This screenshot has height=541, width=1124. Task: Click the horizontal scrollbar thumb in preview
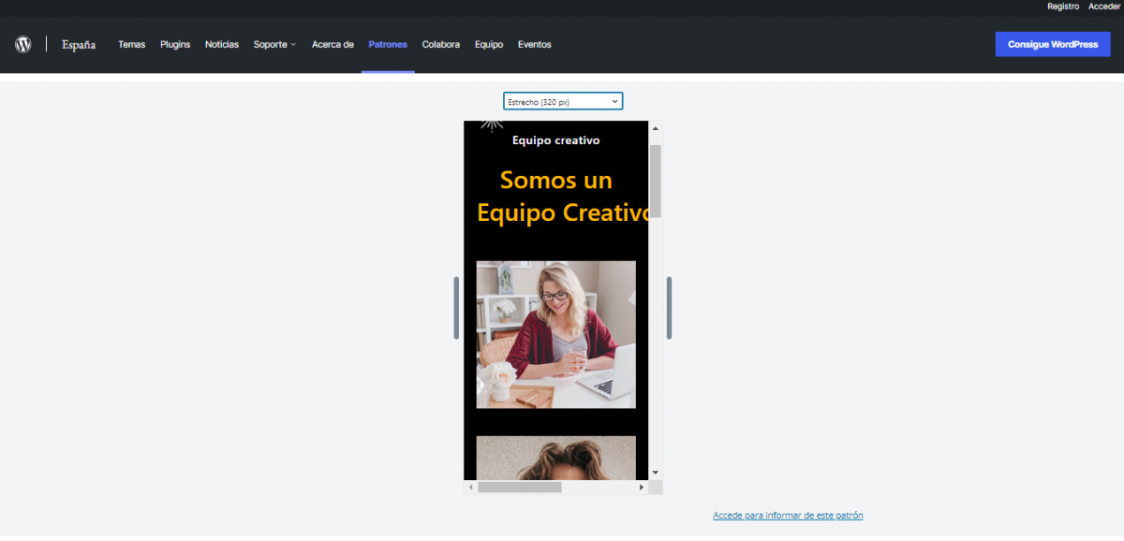click(520, 488)
